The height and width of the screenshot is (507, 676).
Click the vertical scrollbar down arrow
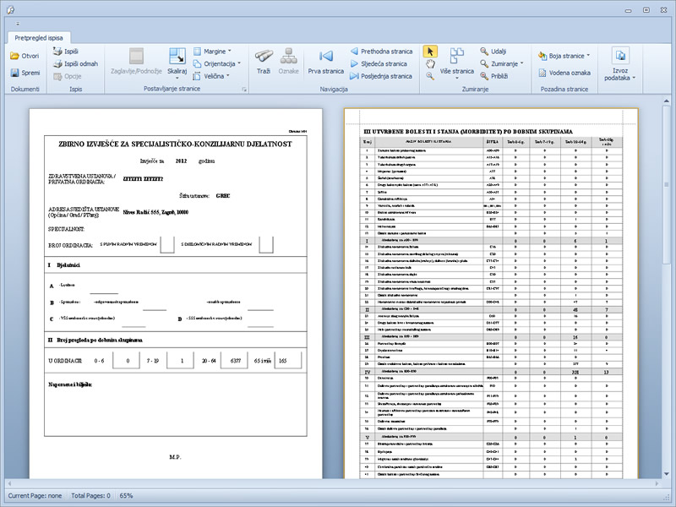coord(667,474)
